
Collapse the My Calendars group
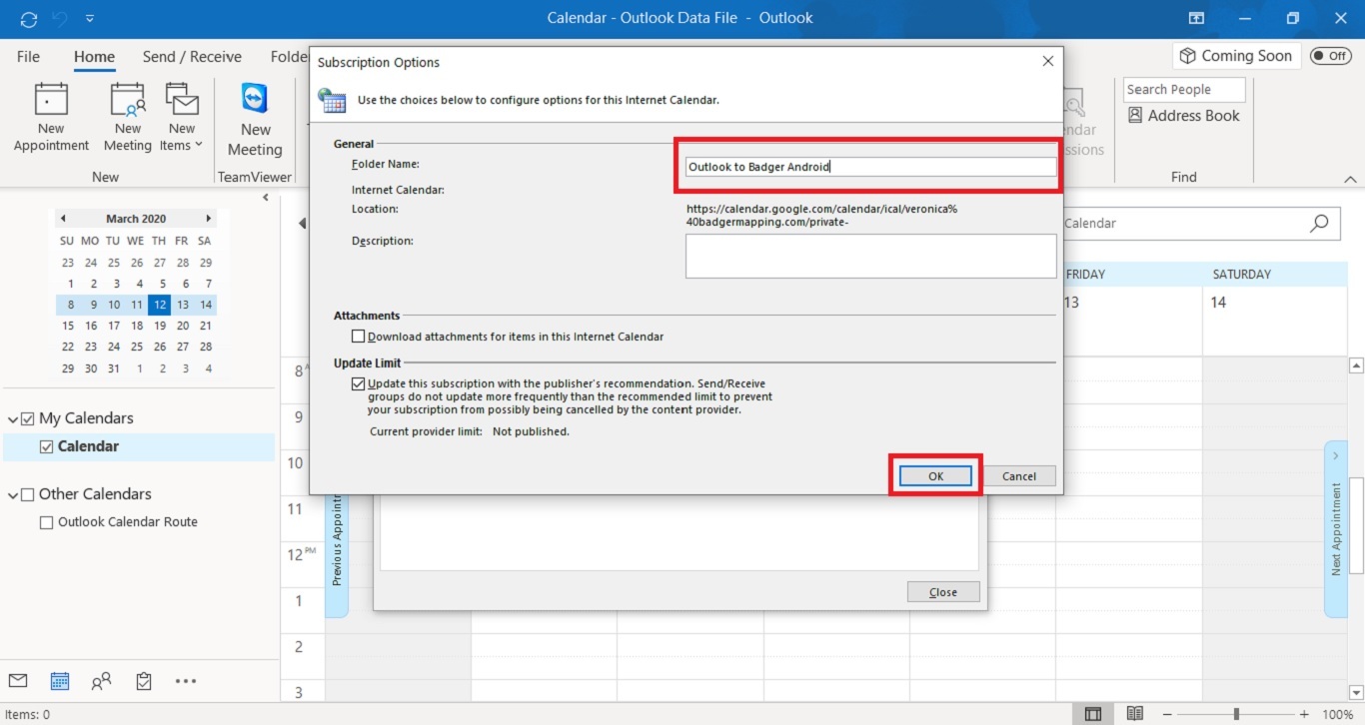(x=13, y=418)
